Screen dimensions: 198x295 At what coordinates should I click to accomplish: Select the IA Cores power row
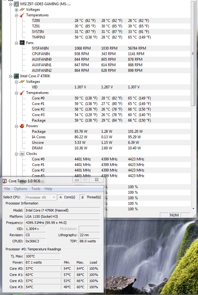coord(111,137)
